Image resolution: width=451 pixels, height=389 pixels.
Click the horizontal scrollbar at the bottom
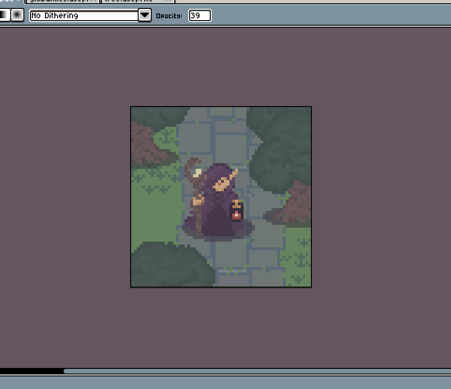click(x=257, y=371)
